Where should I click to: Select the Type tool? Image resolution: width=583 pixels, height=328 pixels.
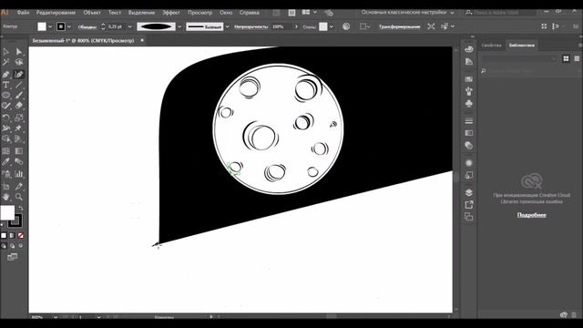tap(6, 85)
